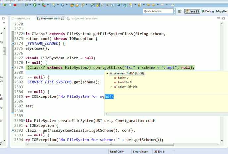Viewport: 228px width, 154px height.
Task: Open the Web Browser globe icon
Action: (x=119, y=5)
